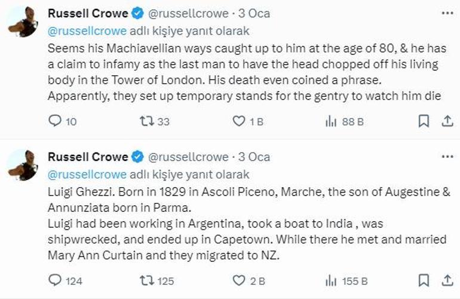Screen dimensions: 460x299
Task: Retweet the Tower of London tweet
Action: (x=146, y=121)
